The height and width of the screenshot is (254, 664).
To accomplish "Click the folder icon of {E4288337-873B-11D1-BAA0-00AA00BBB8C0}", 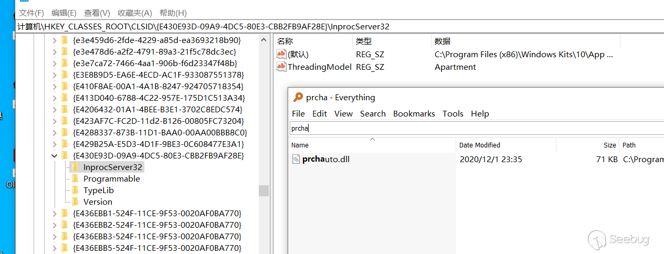I will 65,132.
